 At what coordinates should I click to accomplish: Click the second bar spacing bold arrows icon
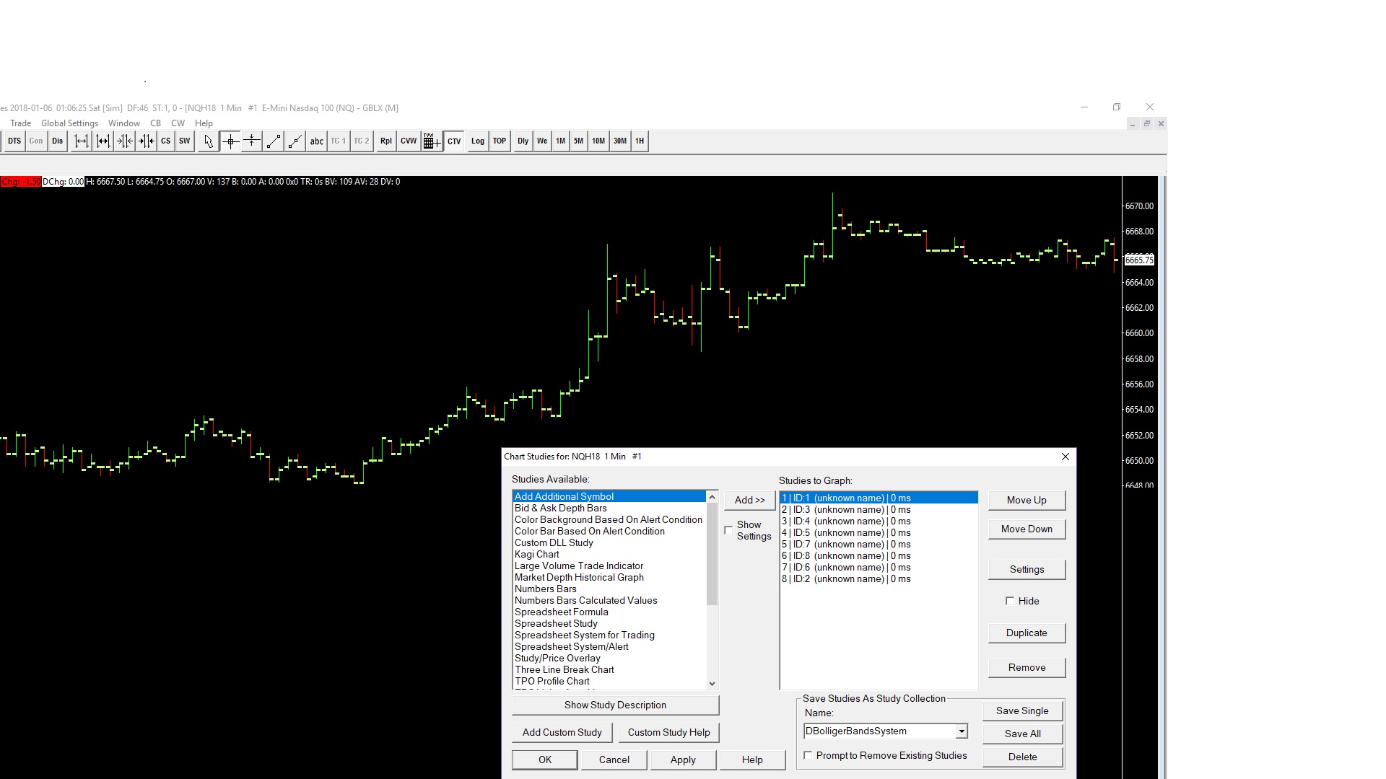(103, 141)
